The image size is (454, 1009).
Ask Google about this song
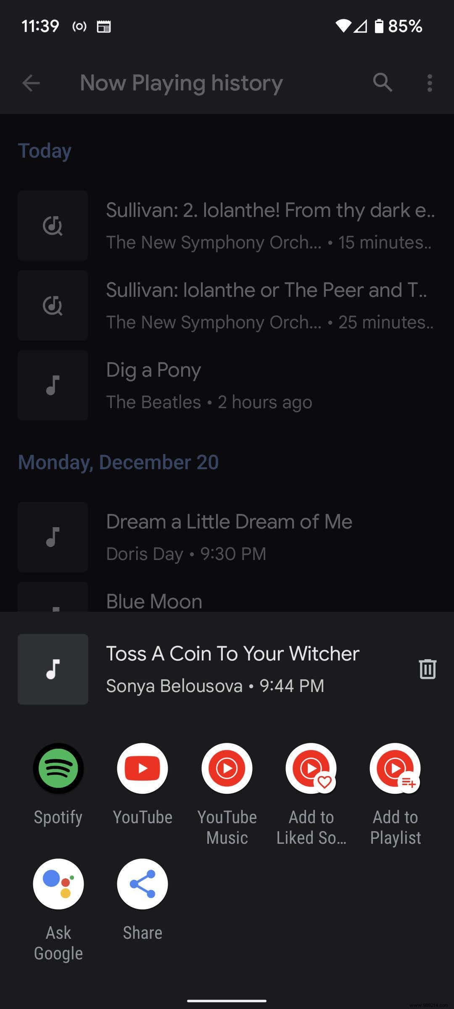tap(58, 884)
